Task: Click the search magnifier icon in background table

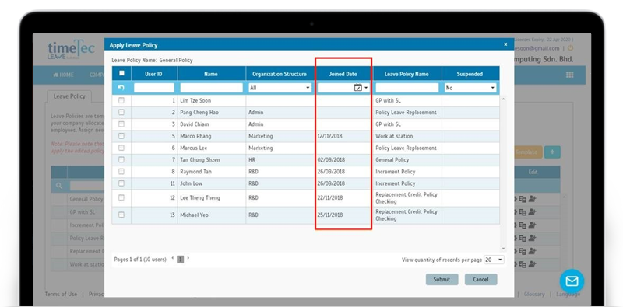Action: point(59,186)
